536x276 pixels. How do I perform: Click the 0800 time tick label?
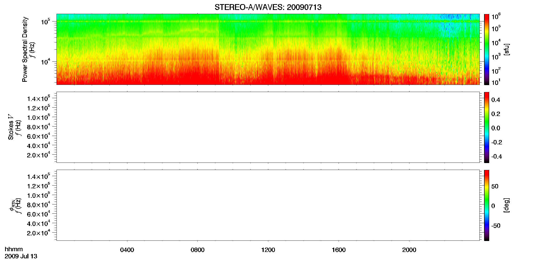pyautogui.click(x=198, y=250)
